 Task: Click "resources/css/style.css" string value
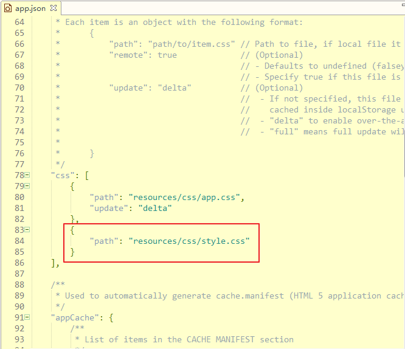pyautogui.click(x=189, y=241)
